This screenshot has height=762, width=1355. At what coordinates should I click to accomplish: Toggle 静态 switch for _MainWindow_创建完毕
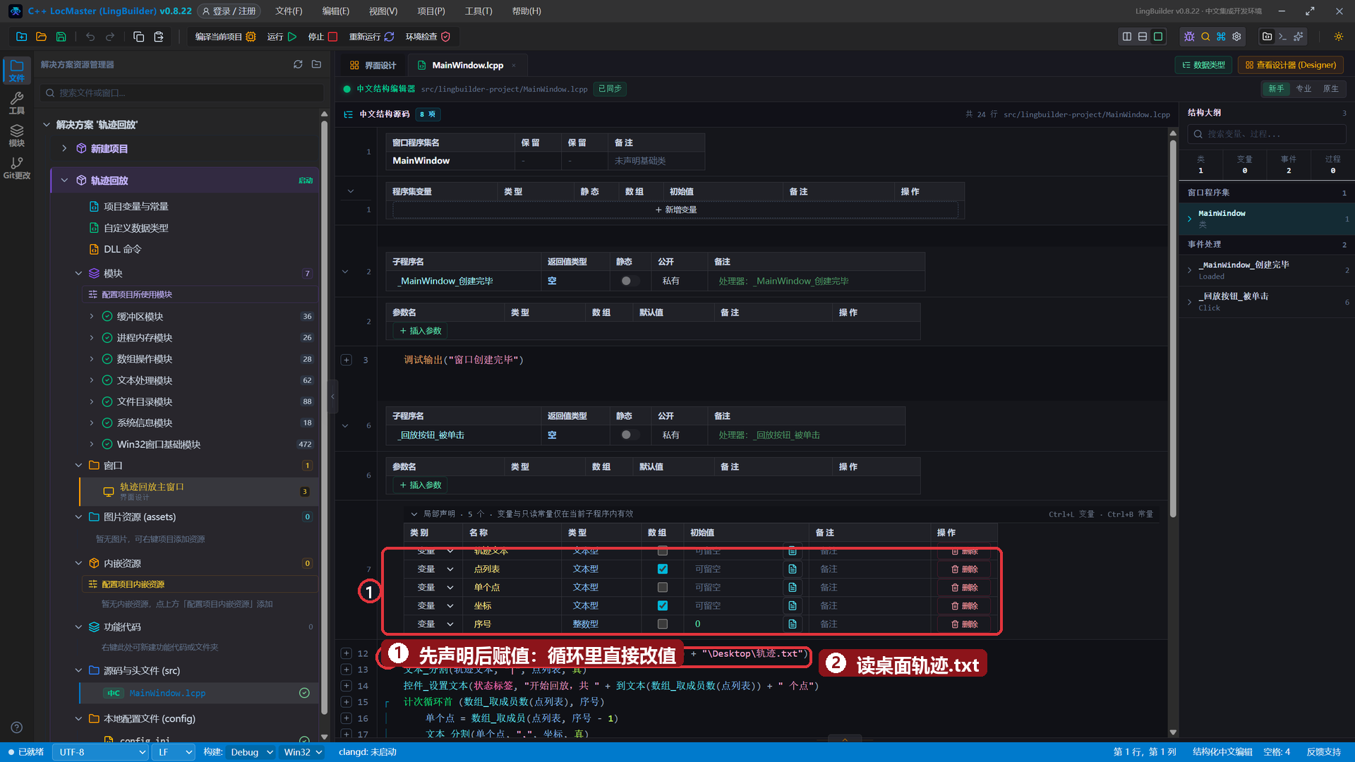point(629,281)
